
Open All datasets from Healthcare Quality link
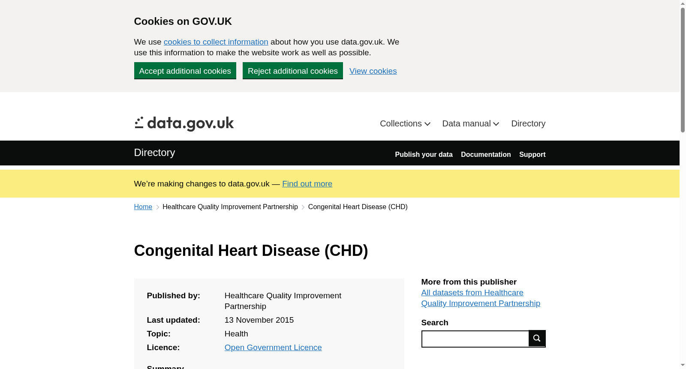pos(481,298)
